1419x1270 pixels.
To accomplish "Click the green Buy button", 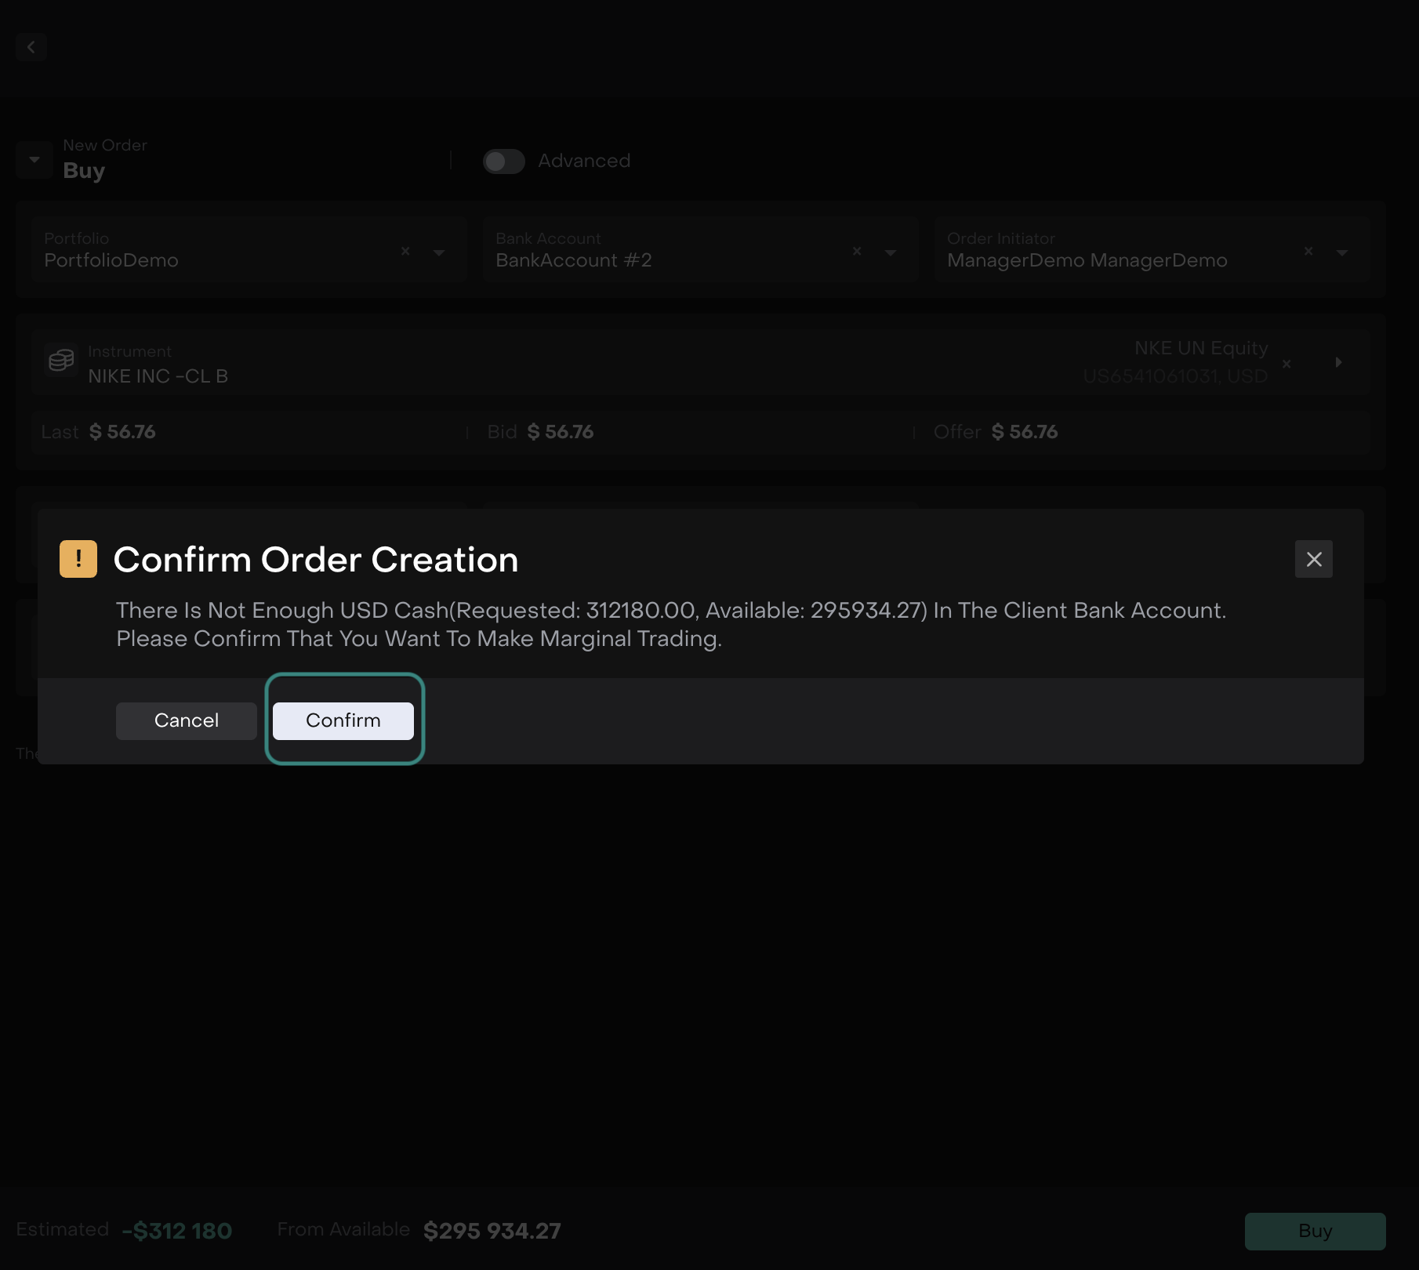I will (1315, 1231).
